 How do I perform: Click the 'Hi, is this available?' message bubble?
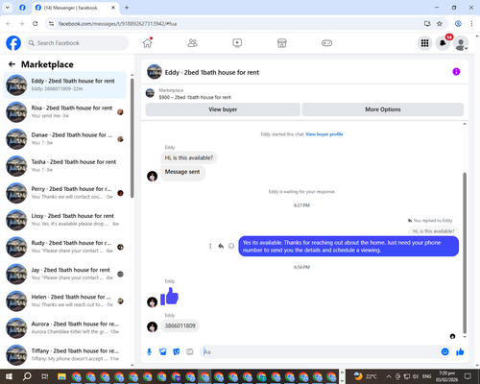[188, 157]
